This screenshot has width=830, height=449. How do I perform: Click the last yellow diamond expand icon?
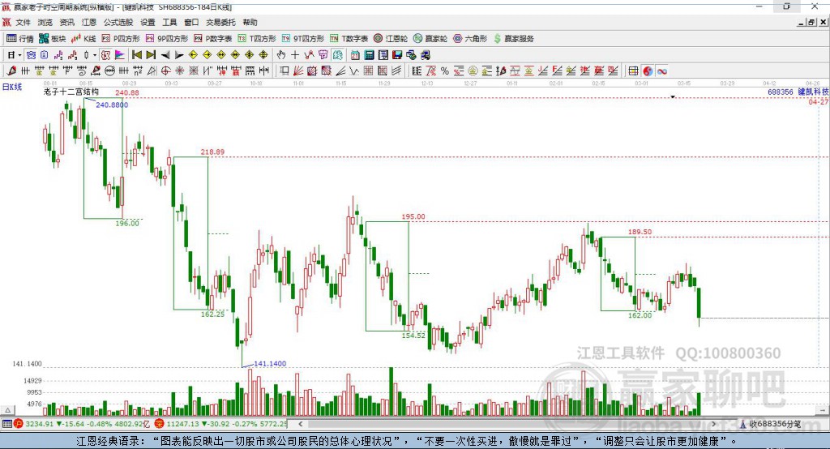click(263, 55)
